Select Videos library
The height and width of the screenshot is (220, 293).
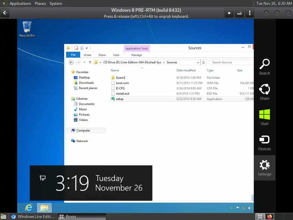pyautogui.click(x=83, y=120)
